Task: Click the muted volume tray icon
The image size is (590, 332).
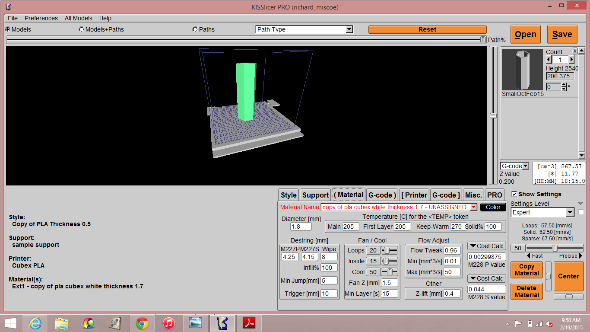Action: pyautogui.click(x=549, y=323)
